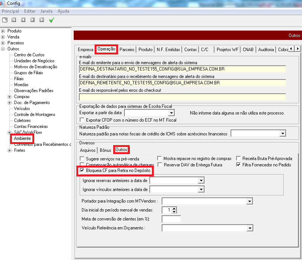Screen dimensions: 302x260
Task: Enable Sugere serviços na pré-venda checkbox
Action: tap(82, 159)
